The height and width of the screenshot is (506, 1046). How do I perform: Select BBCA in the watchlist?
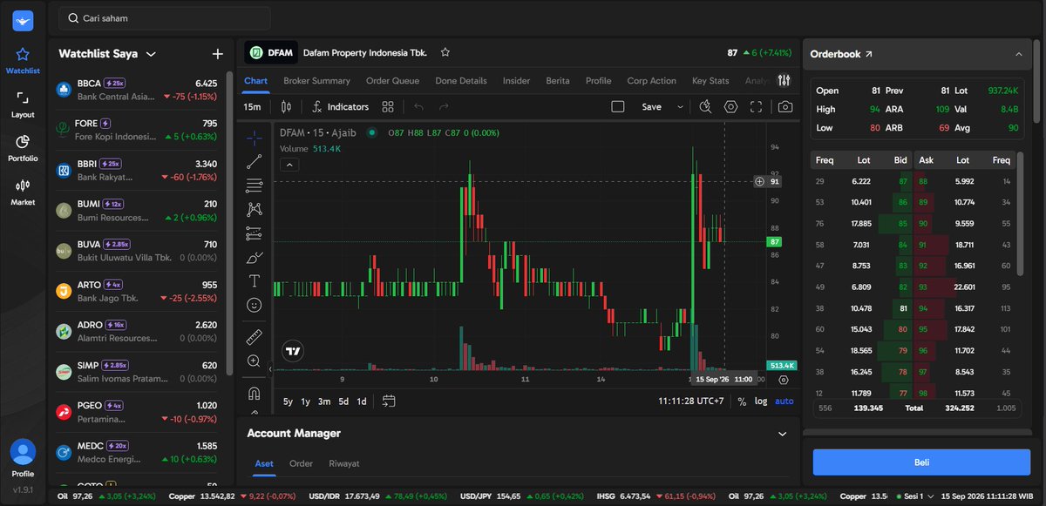tap(137, 90)
